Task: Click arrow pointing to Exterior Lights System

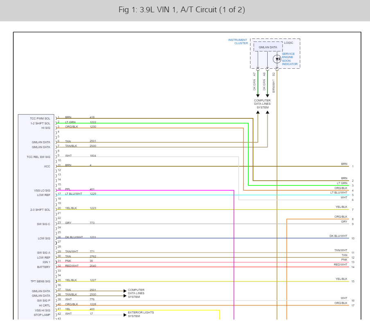Action: [125, 315]
